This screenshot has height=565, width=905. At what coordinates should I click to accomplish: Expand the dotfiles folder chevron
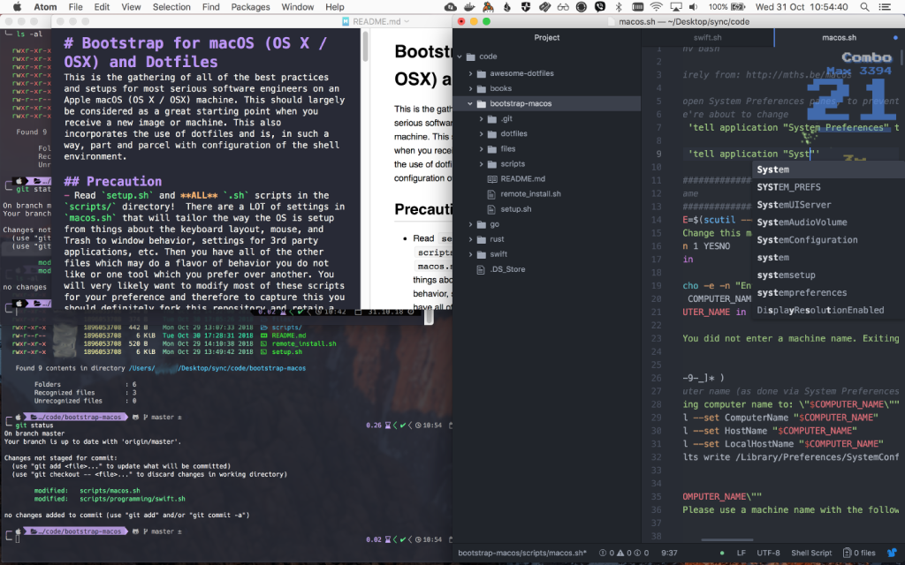pos(482,134)
